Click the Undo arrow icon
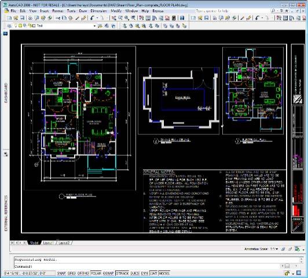The width and height of the screenshot is (308, 278). coord(92,18)
